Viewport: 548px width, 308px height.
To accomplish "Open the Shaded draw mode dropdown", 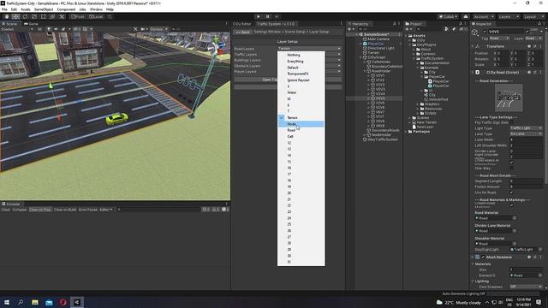I will point(17,29).
